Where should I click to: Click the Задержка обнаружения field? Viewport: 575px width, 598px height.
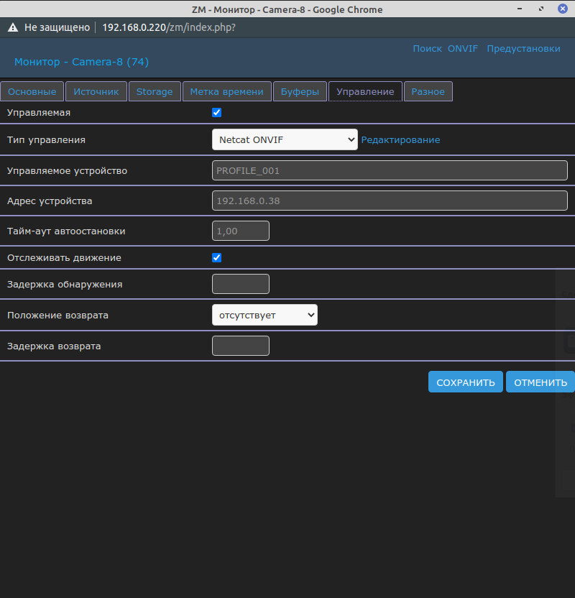[x=241, y=284]
